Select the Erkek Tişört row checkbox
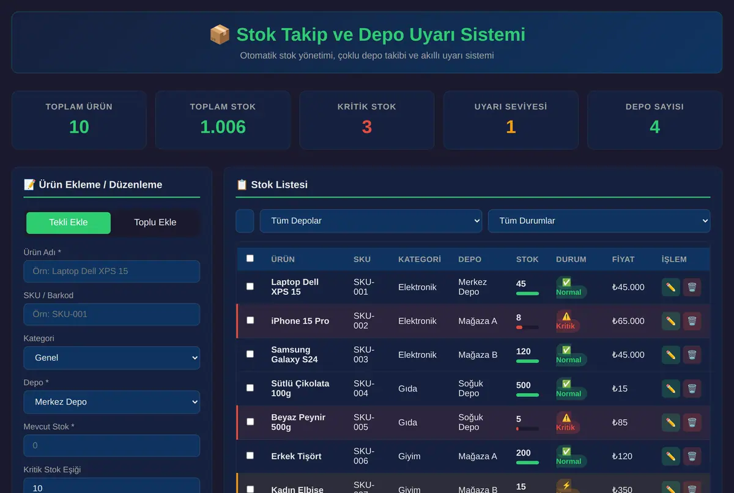Screen dimensions: 734x493 click(x=250, y=456)
